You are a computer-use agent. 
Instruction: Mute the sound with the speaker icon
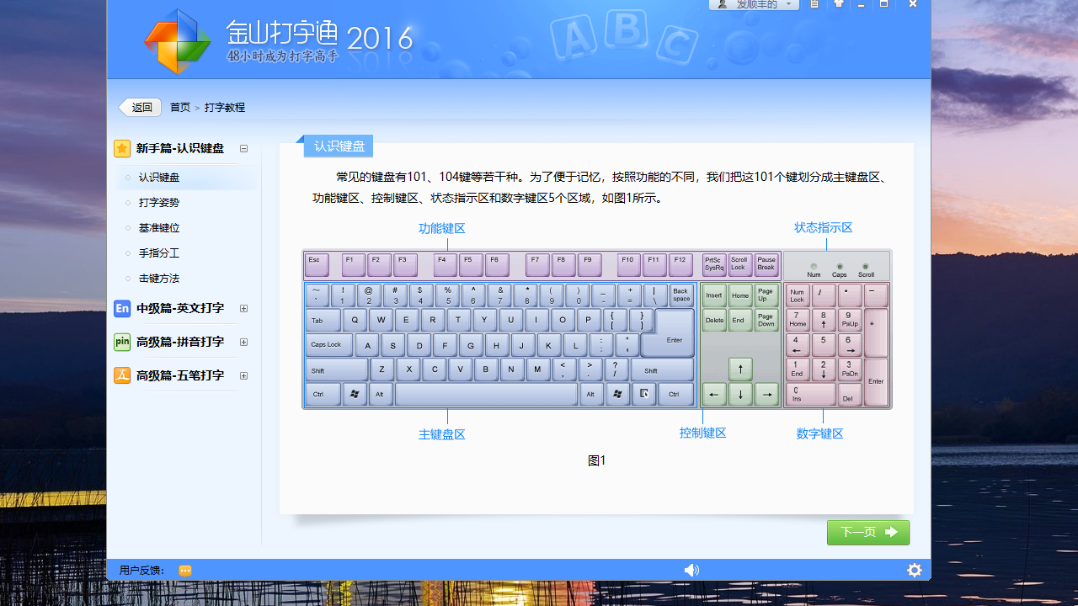(x=691, y=570)
